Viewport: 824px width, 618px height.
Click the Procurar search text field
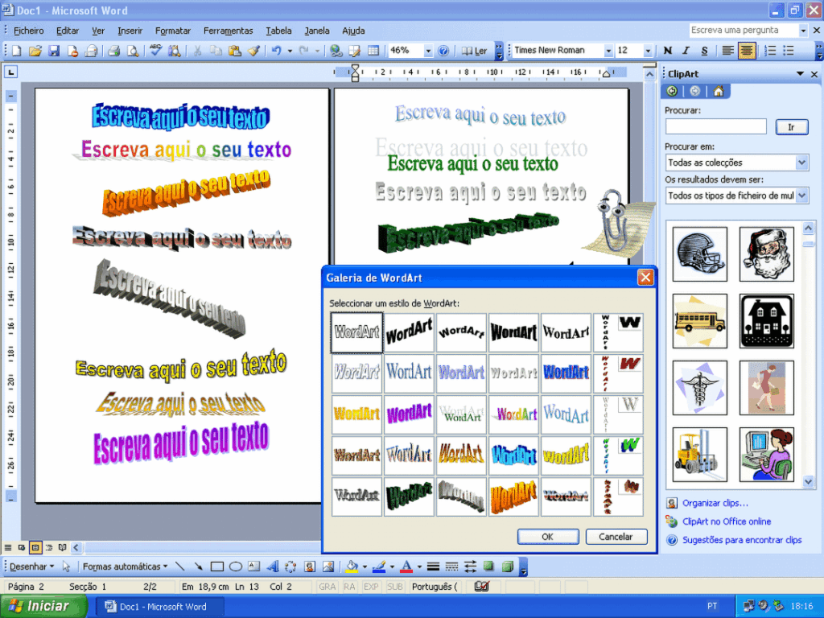coord(715,126)
